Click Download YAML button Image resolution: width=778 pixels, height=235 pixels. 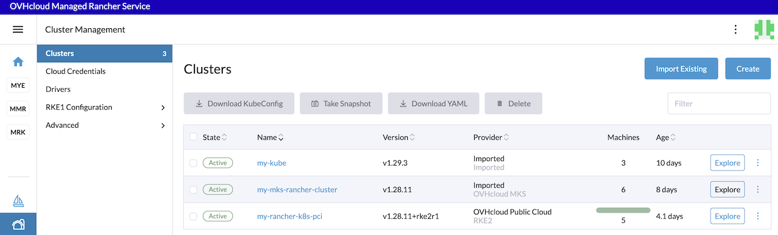(x=433, y=103)
